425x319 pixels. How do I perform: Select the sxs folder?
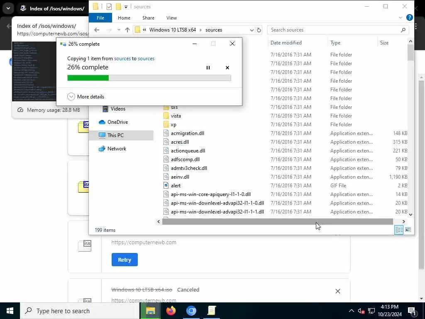pyautogui.click(x=174, y=107)
